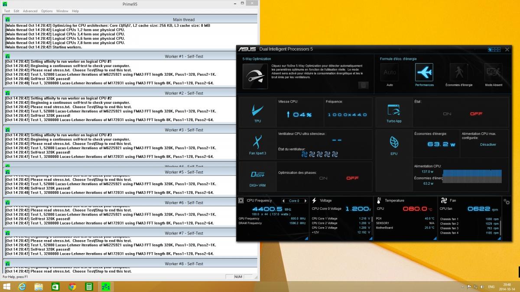Open DIGI+ VRM module
Screen dimensions: 520x292
point(257,177)
